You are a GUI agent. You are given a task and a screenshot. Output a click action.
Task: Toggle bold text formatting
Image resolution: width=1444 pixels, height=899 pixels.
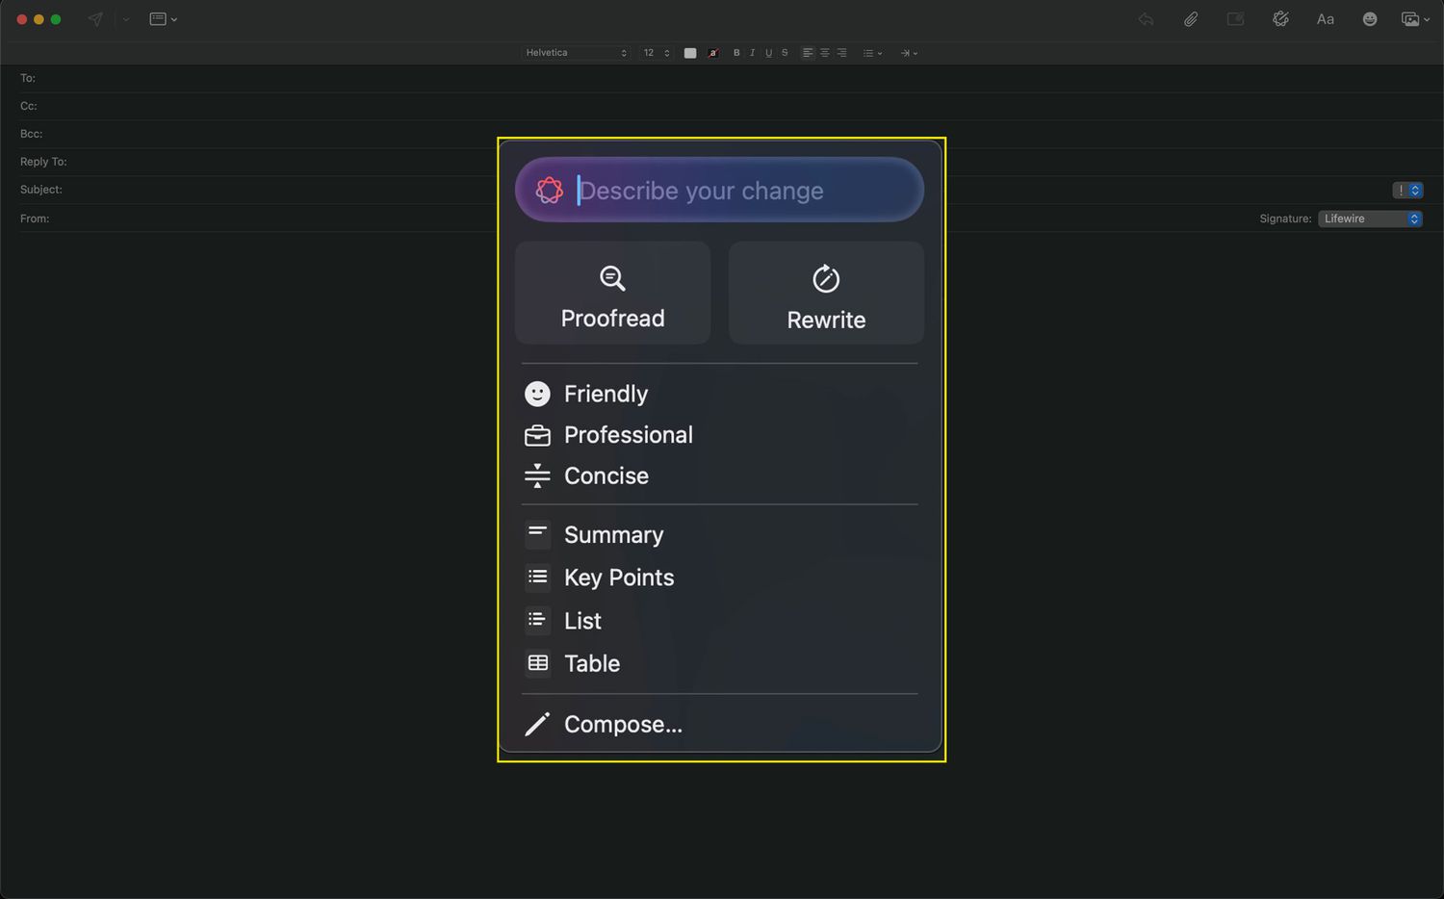click(x=736, y=53)
